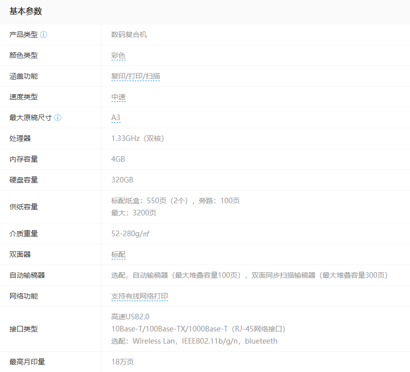Select the 4GB memory capacity value
Viewport: 410px width, 372px height.
click(118, 159)
